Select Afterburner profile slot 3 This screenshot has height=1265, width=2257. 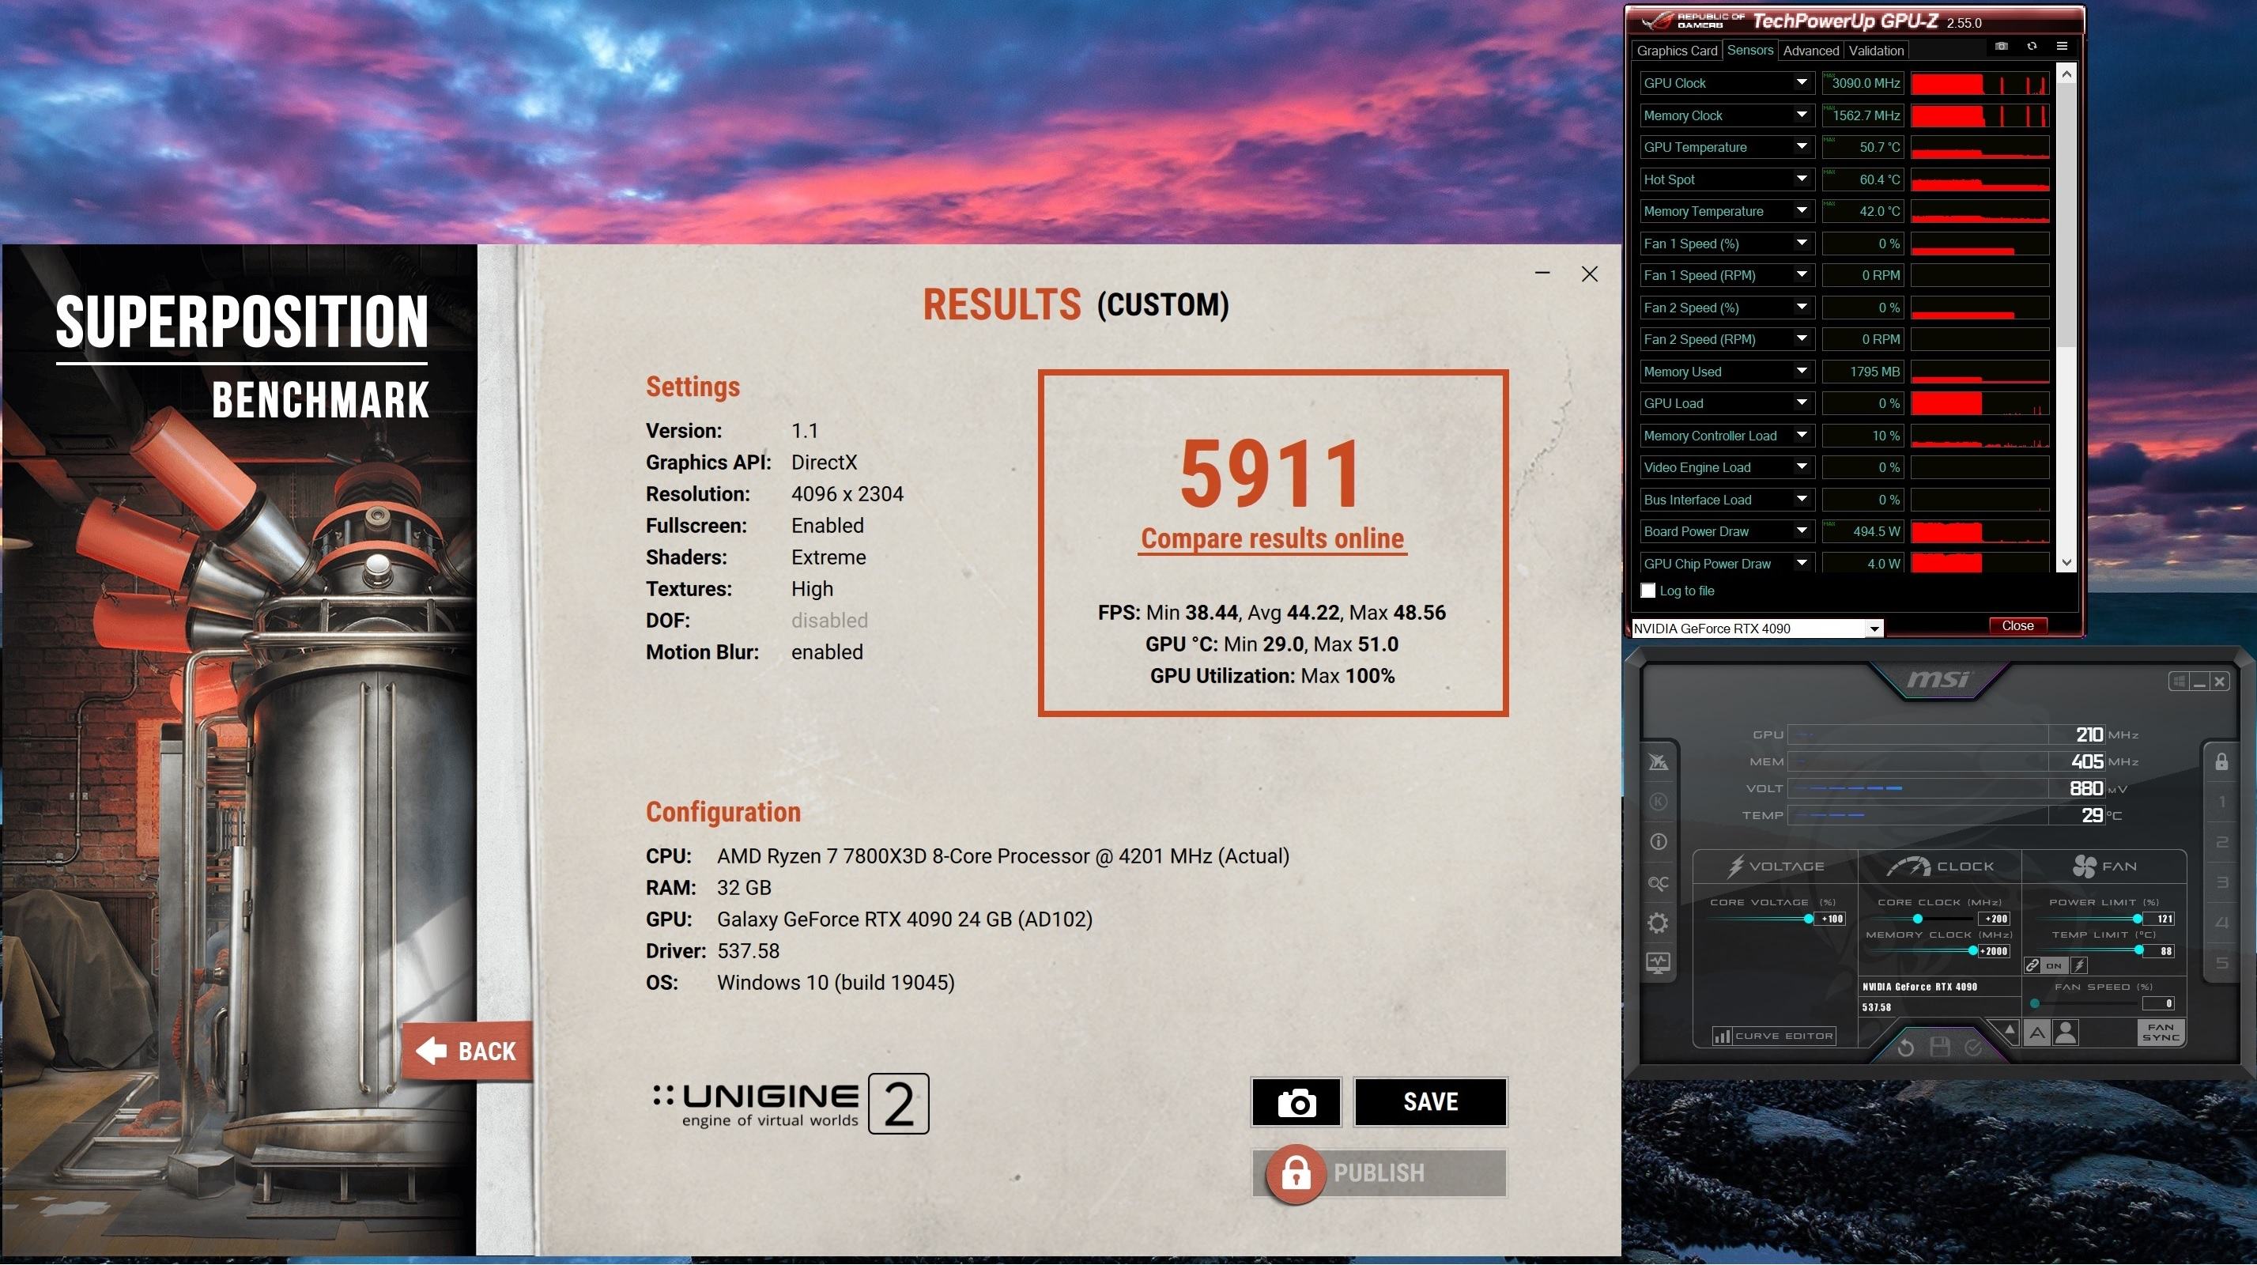pyautogui.click(x=2221, y=882)
